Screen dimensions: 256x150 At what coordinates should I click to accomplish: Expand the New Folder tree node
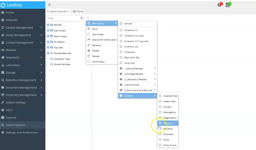[48, 30]
